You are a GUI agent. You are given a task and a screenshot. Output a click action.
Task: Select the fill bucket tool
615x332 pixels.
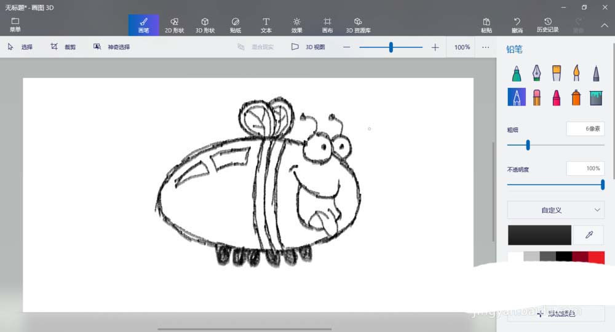tap(596, 97)
